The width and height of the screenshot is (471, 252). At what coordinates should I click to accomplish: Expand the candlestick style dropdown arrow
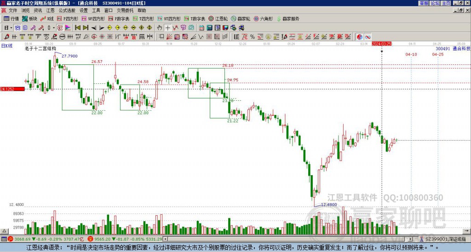click(x=54, y=28)
